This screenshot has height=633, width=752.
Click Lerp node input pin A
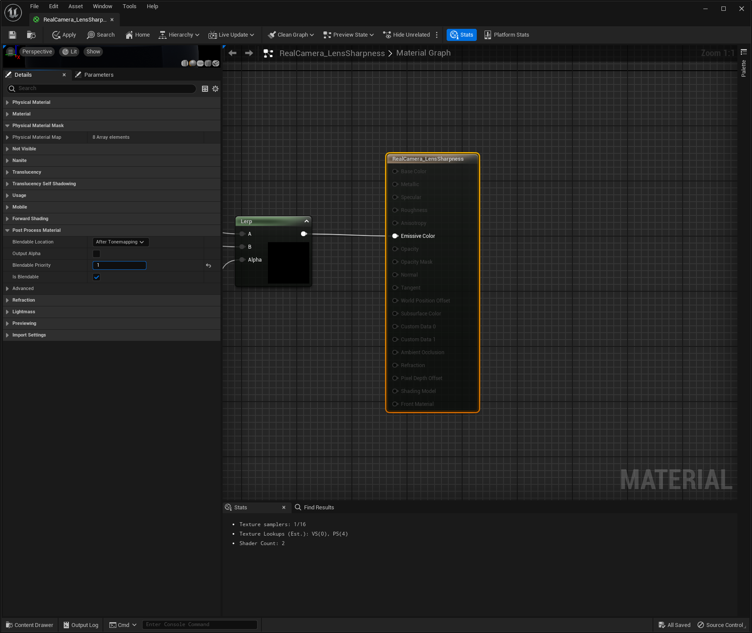(242, 234)
